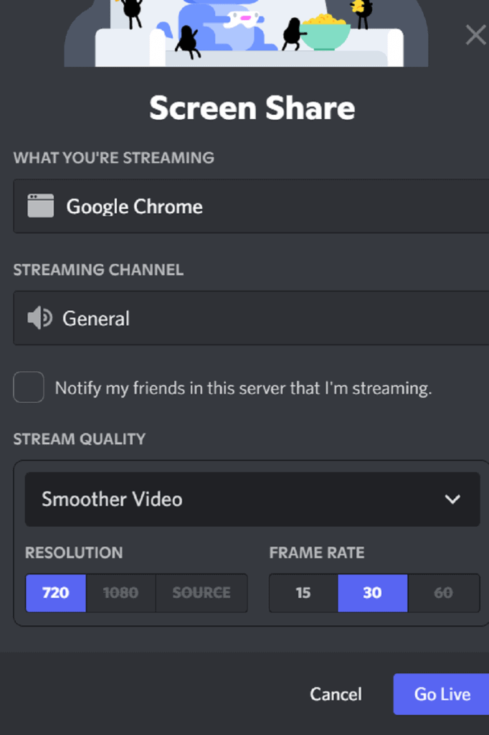The width and height of the screenshot is (489, 735).
Task: Set frame rate to 15
Action: (x=303, y=593)
